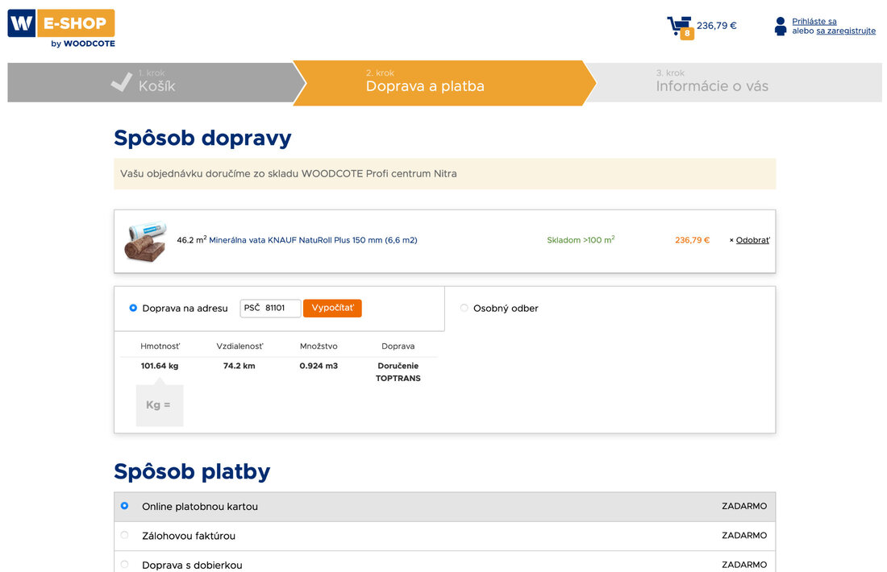Click the Prihláste sa link
The height and width of the screenshot is (572, 887).
click(814, 22)
